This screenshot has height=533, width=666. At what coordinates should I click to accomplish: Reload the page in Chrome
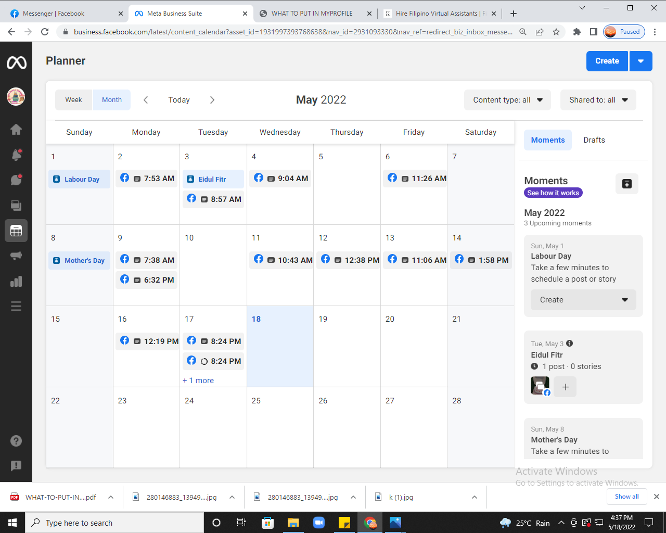(x=45, y=32)
